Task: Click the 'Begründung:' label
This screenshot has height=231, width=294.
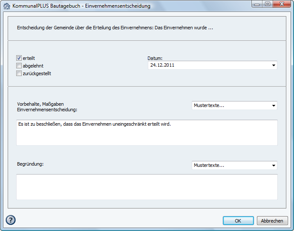Action: [x=31, y=163]
